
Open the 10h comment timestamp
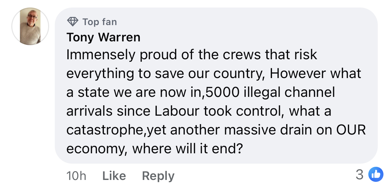76,176
